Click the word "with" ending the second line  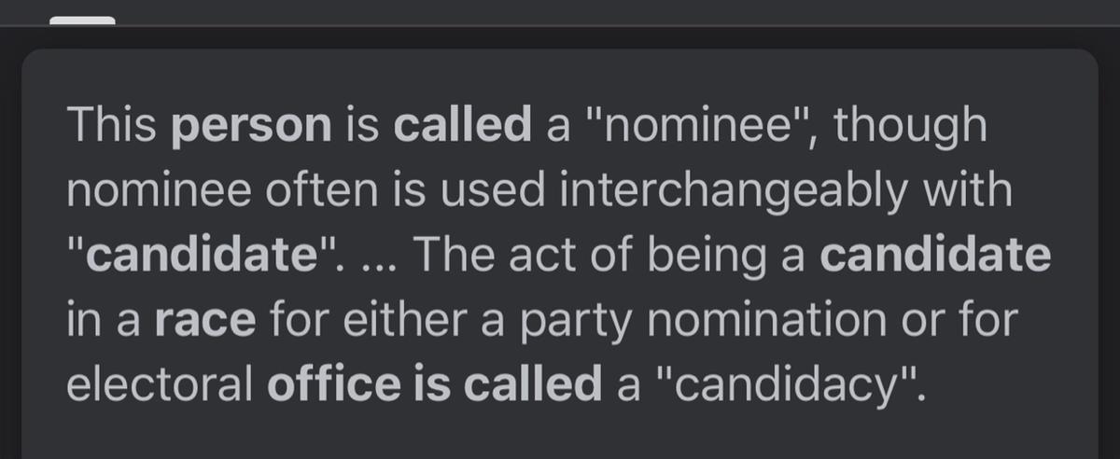coord(973,191)
